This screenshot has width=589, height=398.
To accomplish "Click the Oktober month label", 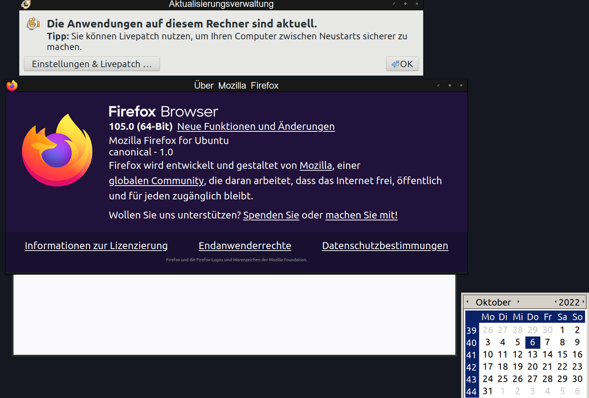I will pyautogui.click(x=493, y=302).
